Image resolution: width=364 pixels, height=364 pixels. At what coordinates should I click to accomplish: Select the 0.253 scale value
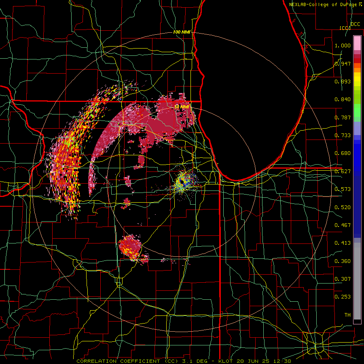(343, 297)
